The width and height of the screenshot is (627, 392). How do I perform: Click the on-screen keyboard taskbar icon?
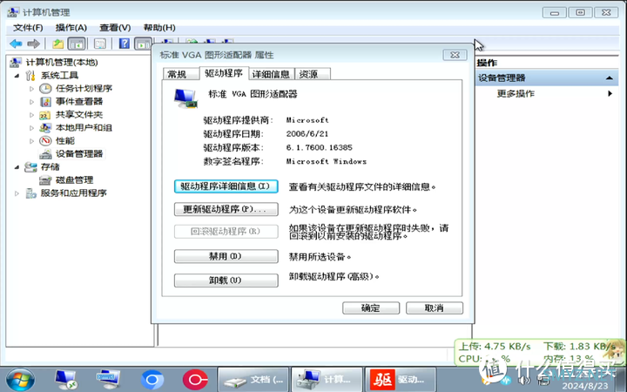tap(108, 379)
